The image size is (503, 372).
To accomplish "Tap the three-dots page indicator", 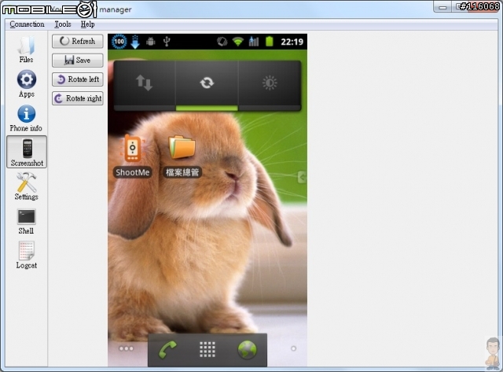I will pyautogui.click(x=126, y=348).
